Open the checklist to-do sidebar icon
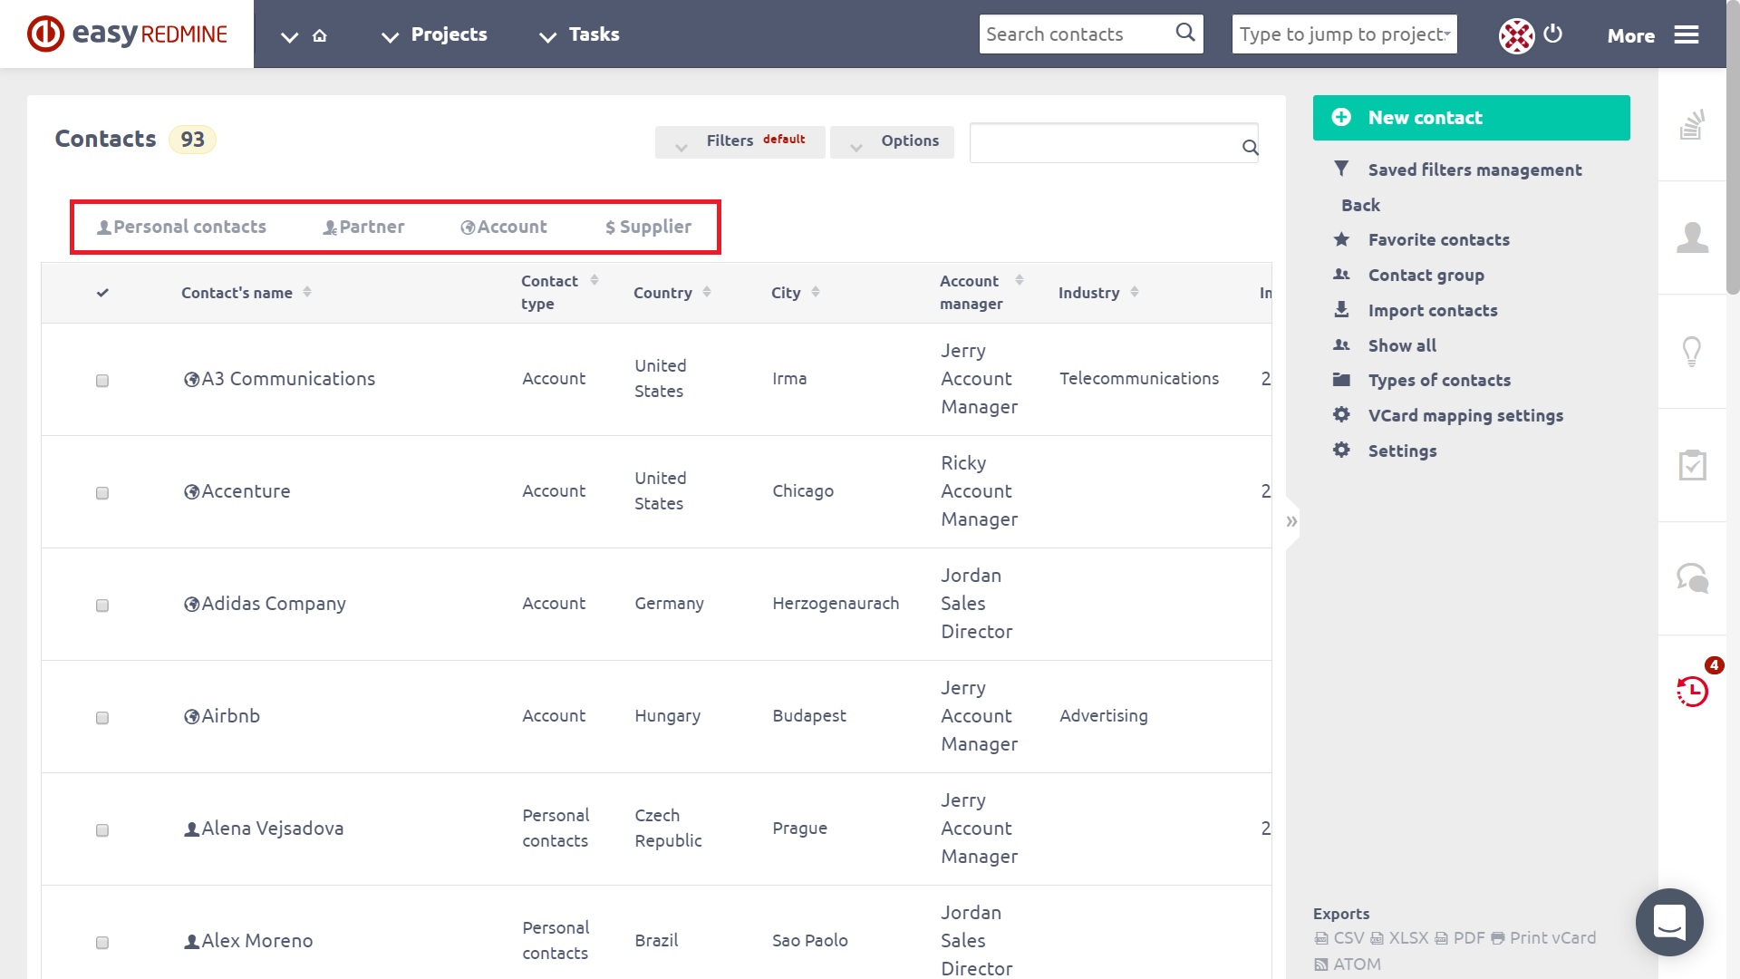This screenshot has height=979, width=1740. point(1691,465)
